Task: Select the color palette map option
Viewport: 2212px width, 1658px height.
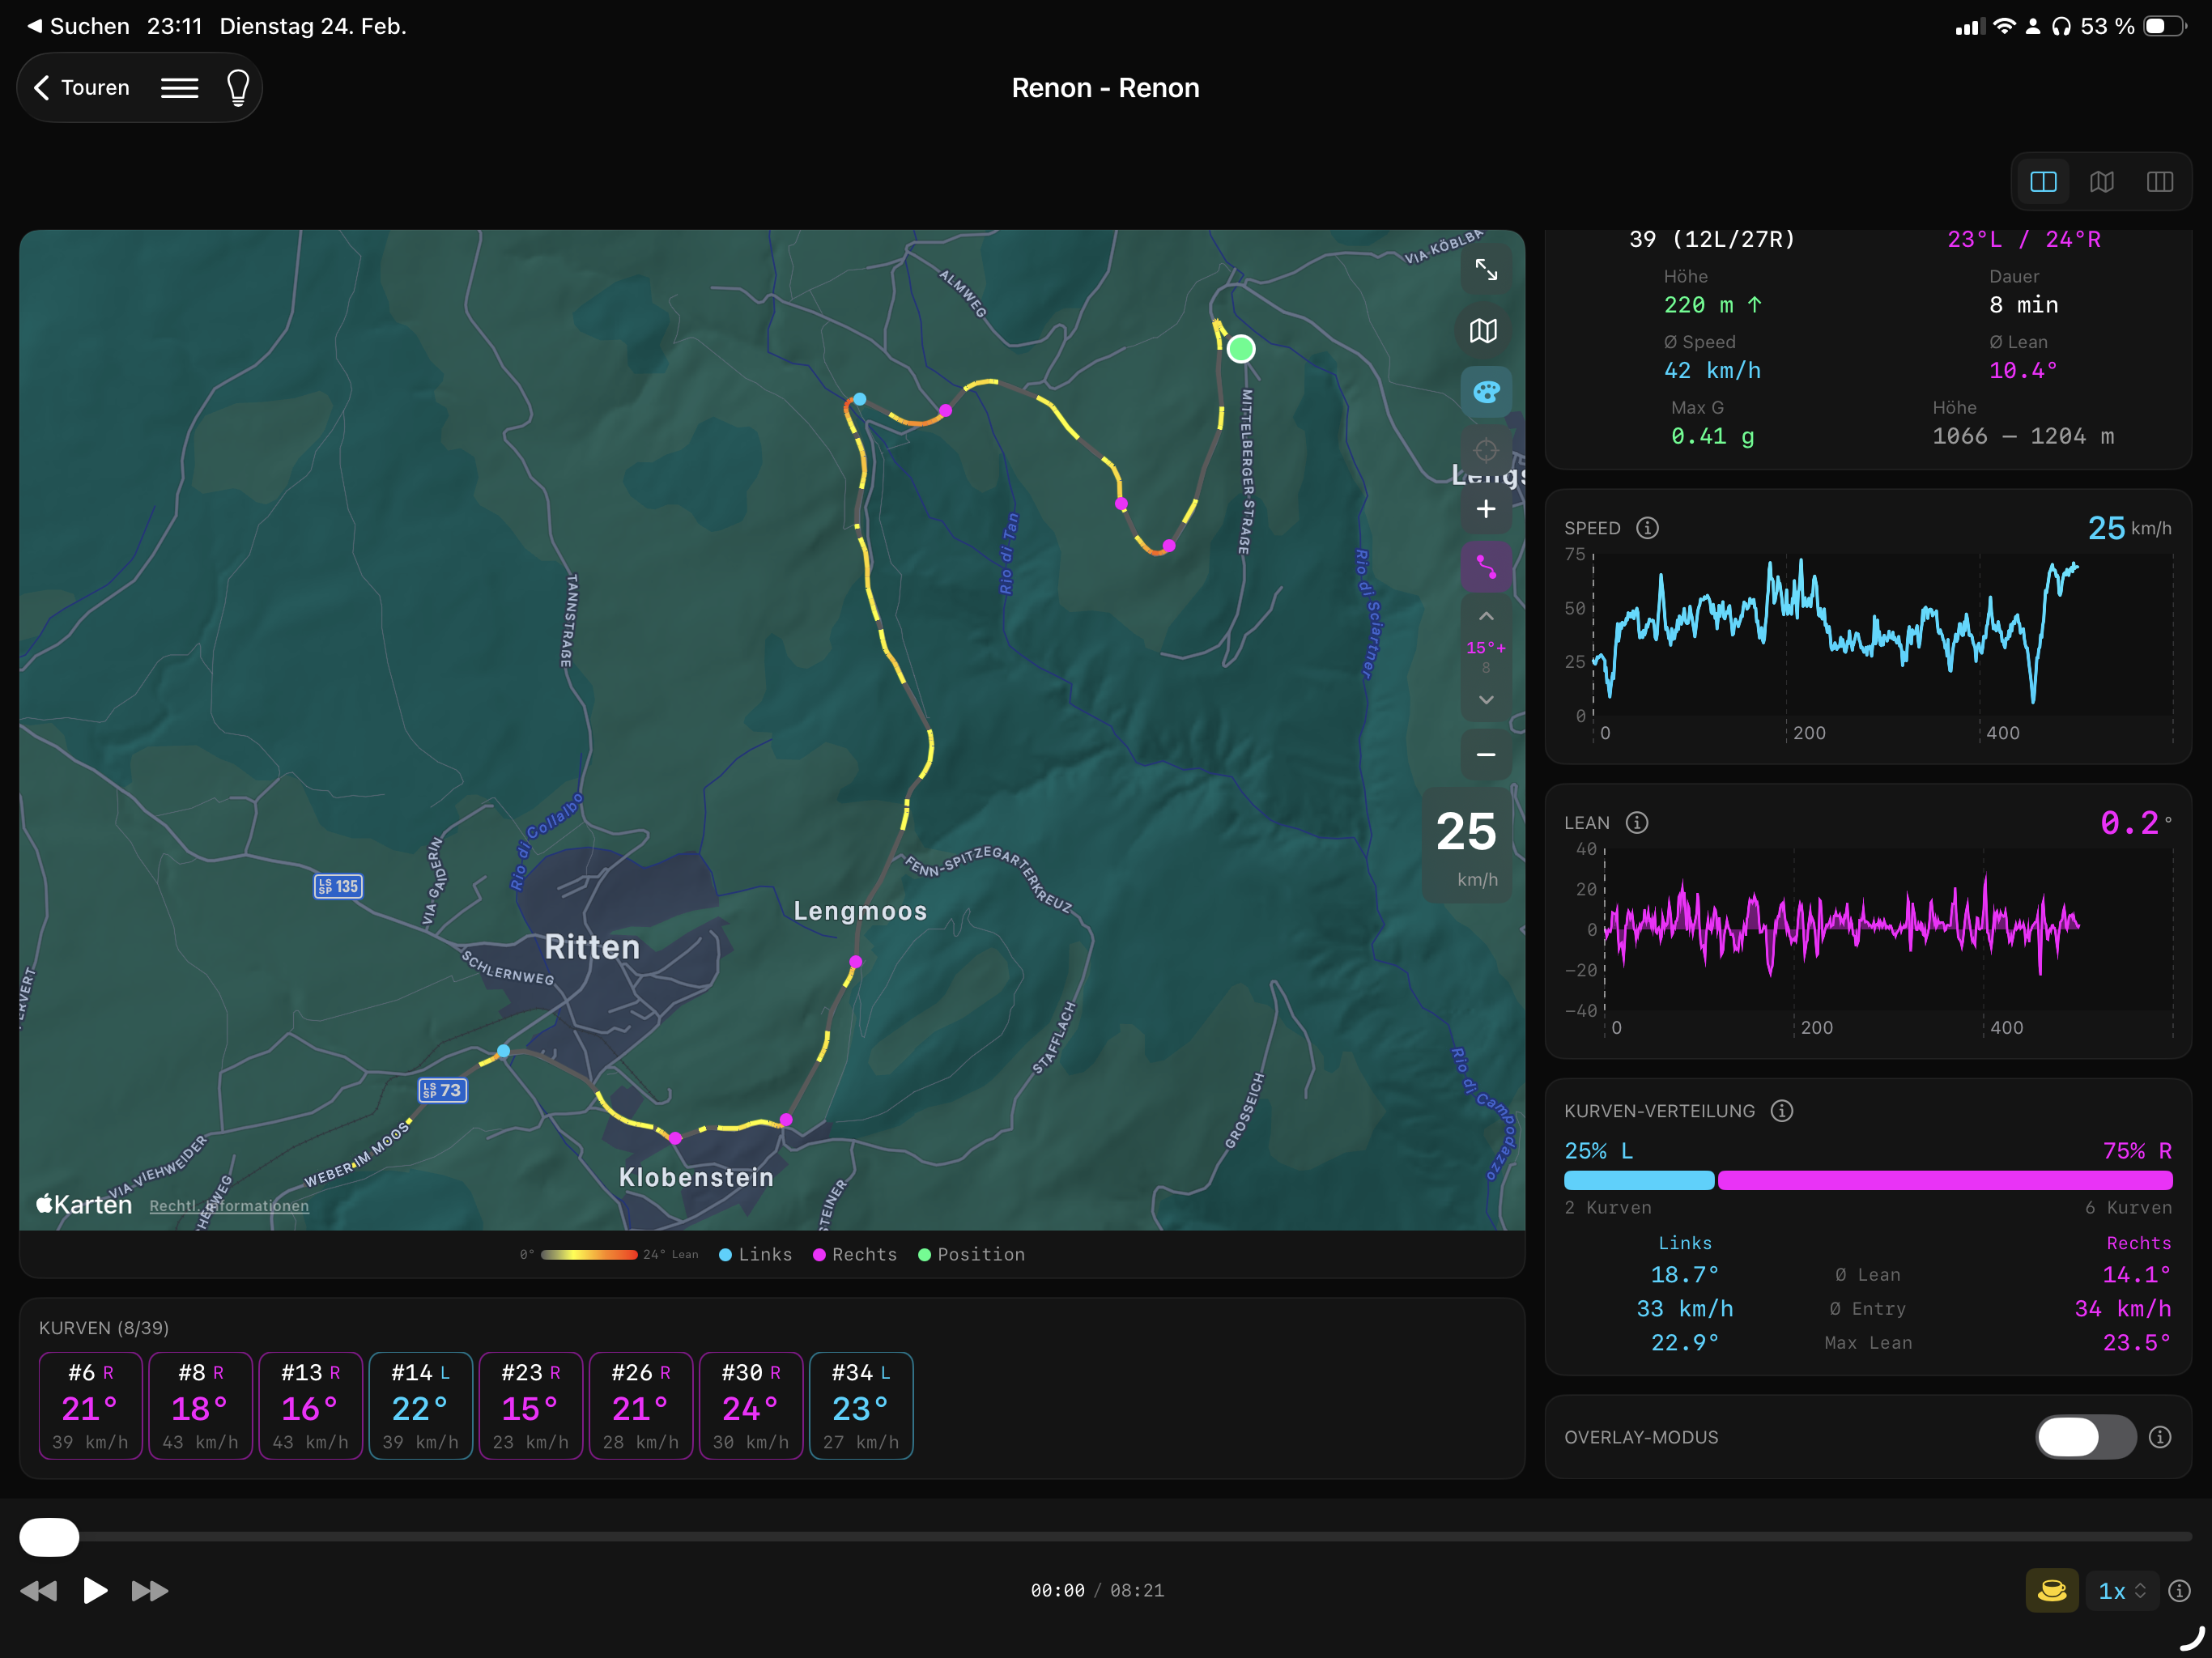Action: (x=1486, y=392)
